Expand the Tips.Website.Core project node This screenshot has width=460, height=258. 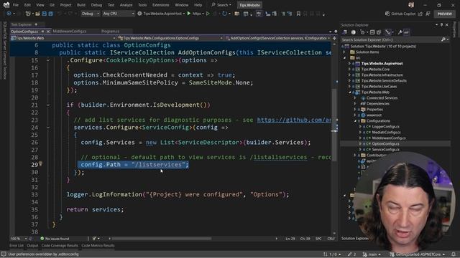click(349, 70)
